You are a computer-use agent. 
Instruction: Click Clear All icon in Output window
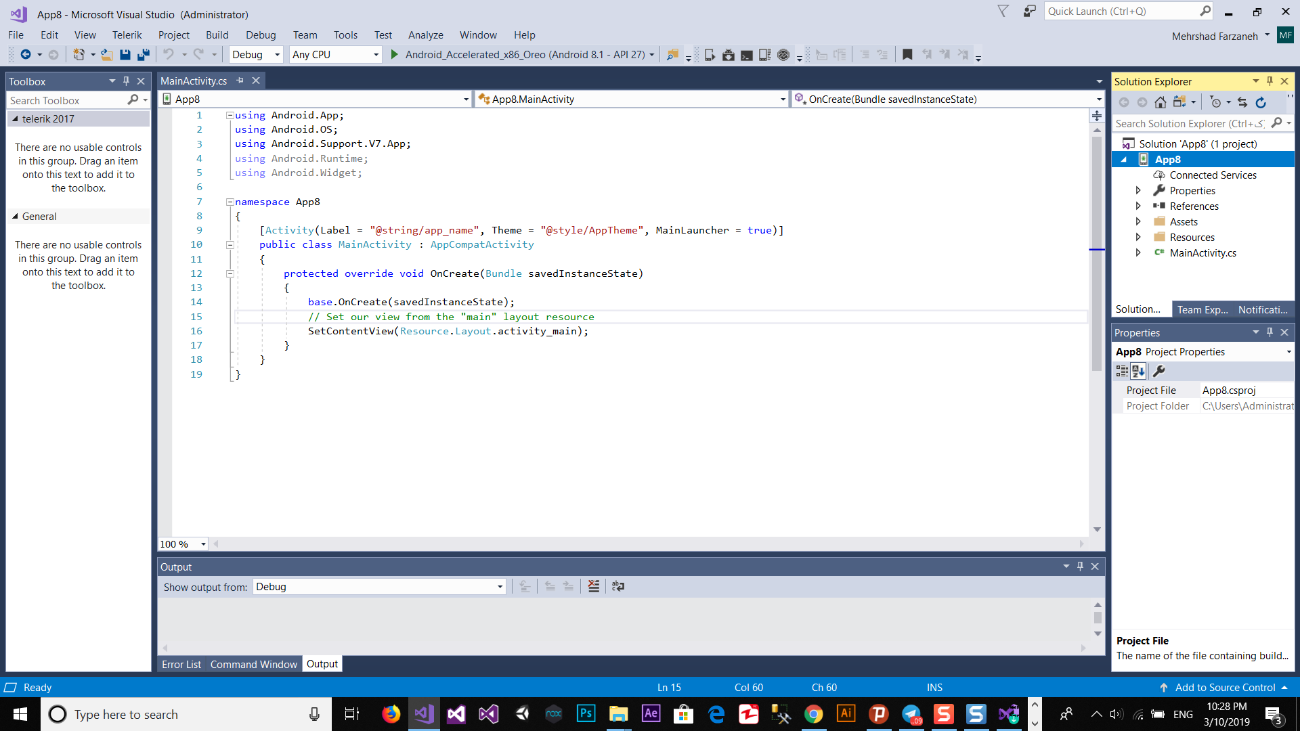(594, 587)
